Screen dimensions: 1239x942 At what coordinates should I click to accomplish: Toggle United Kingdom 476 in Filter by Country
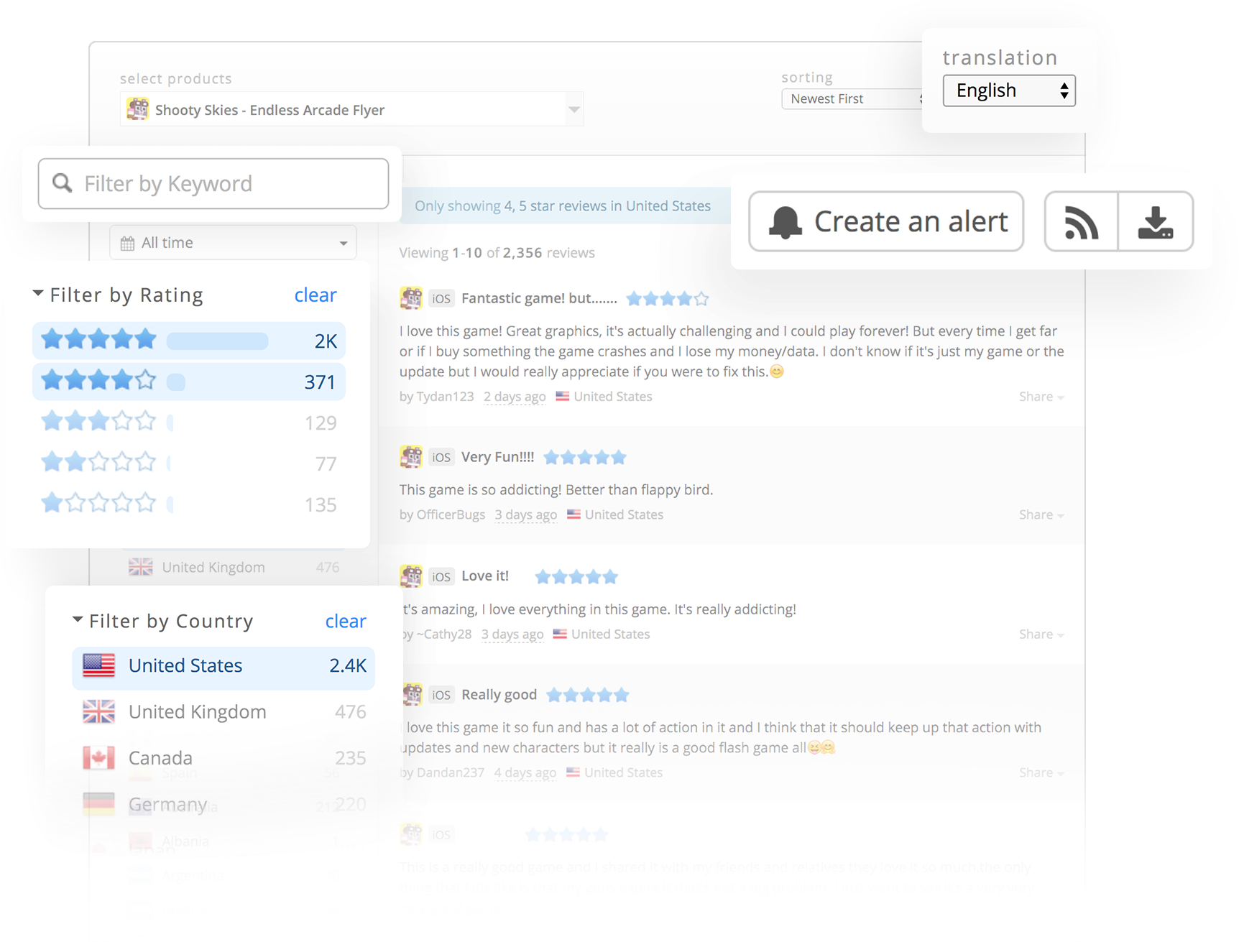point(224,711)
